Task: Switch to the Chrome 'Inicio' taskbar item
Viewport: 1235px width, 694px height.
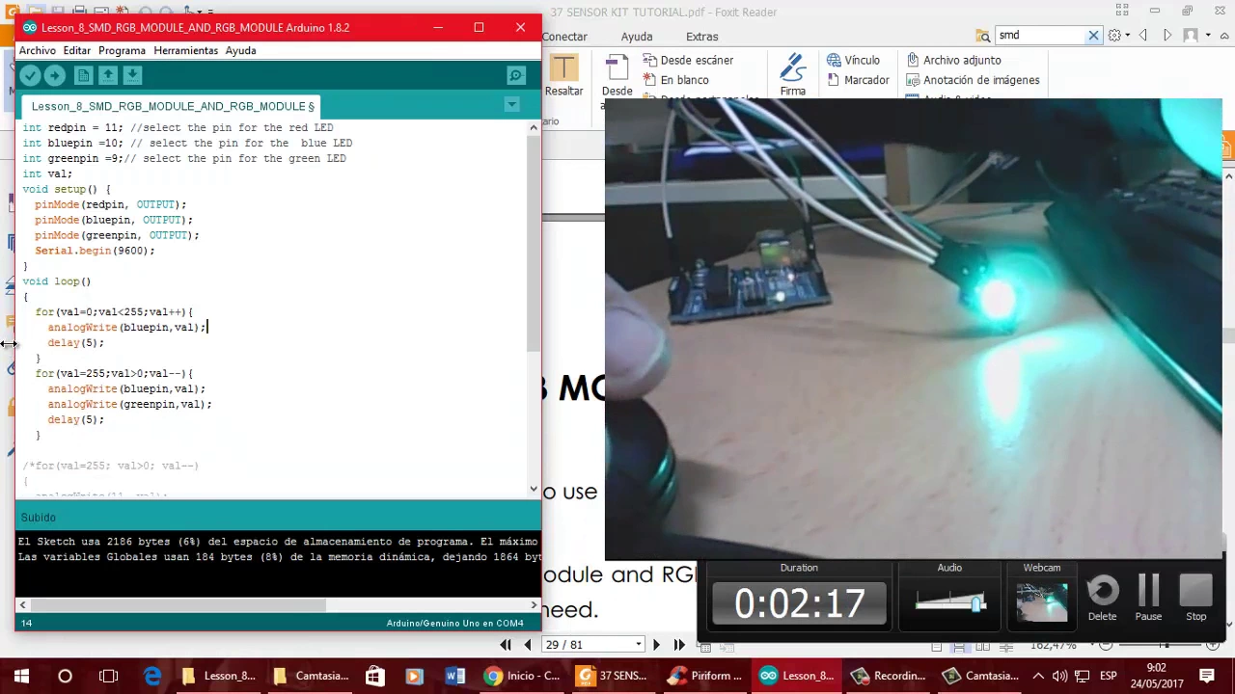Action: pos(522,676)
